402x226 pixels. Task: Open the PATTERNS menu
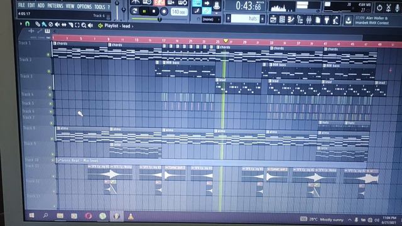click(x=56, y=6)
